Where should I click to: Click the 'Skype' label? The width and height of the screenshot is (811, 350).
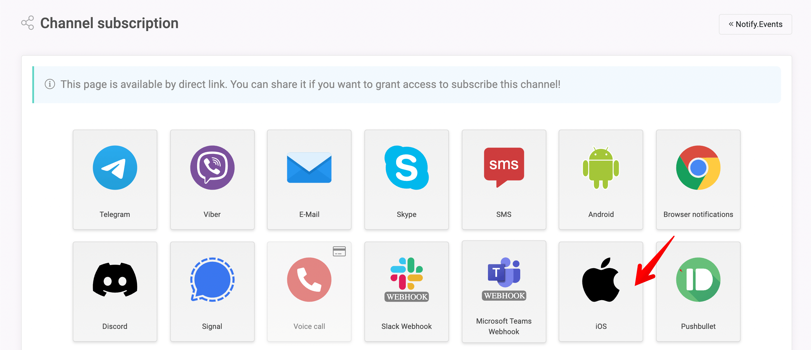click(406, 214)
